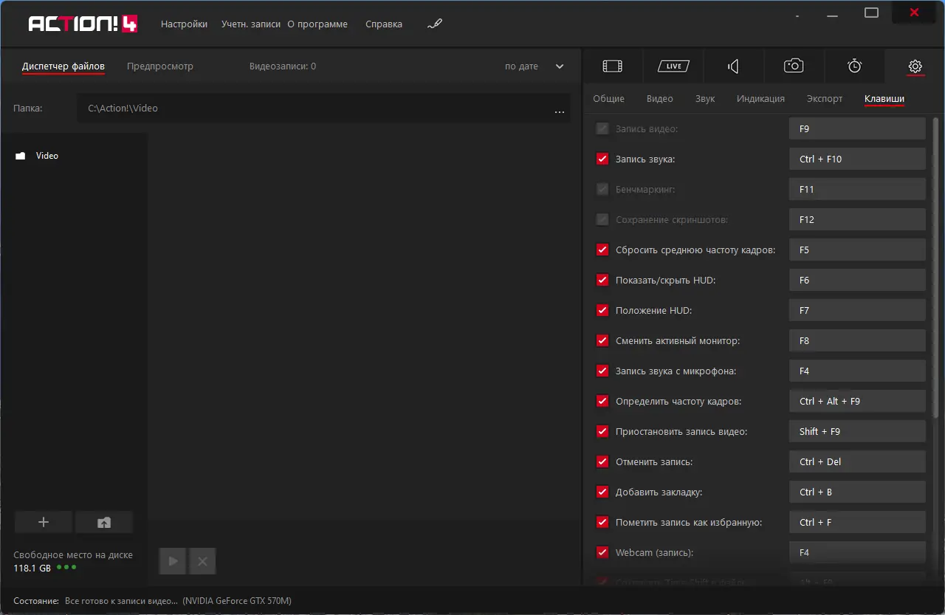The width and height of the screenshot is (945, 615).
Task: Toggle Запись звука с микрофона checkbox
Action: (x=602, y=371)
